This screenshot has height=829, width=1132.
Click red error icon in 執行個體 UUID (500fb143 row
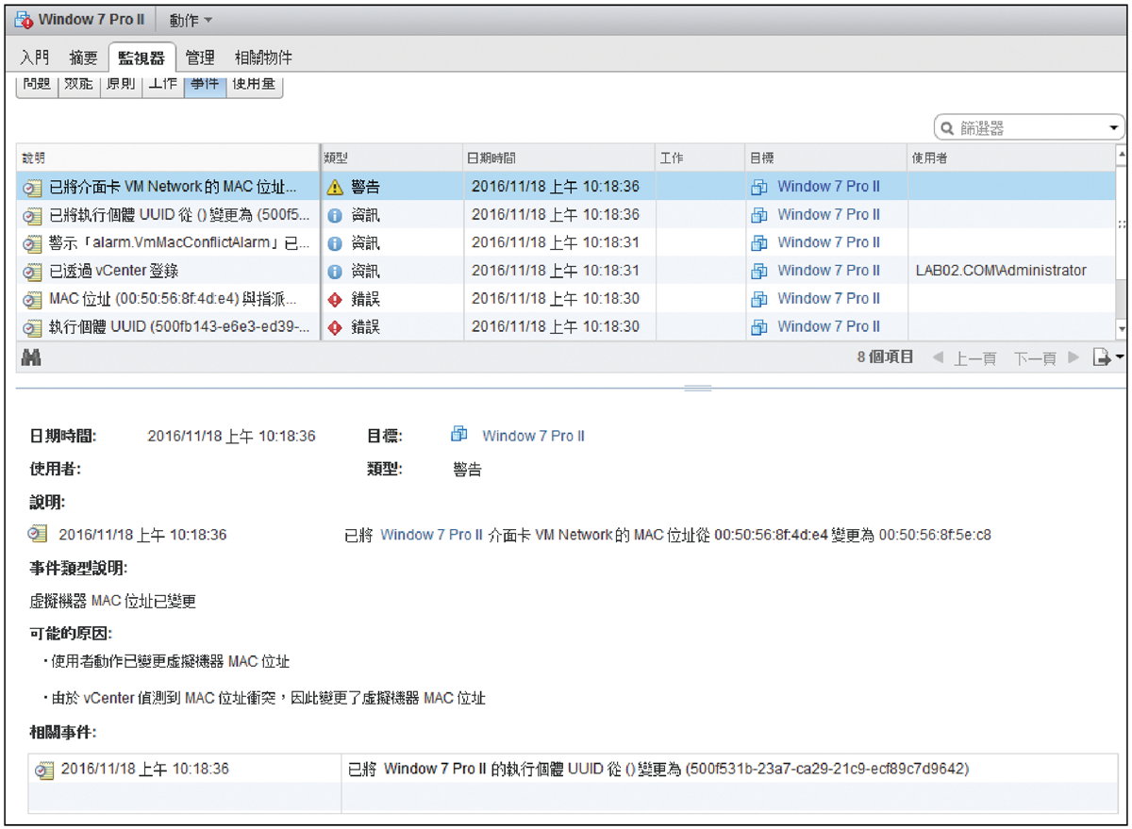[x=335, y=327]
